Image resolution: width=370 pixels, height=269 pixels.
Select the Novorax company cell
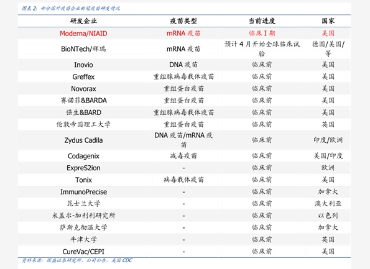[83, 89]
